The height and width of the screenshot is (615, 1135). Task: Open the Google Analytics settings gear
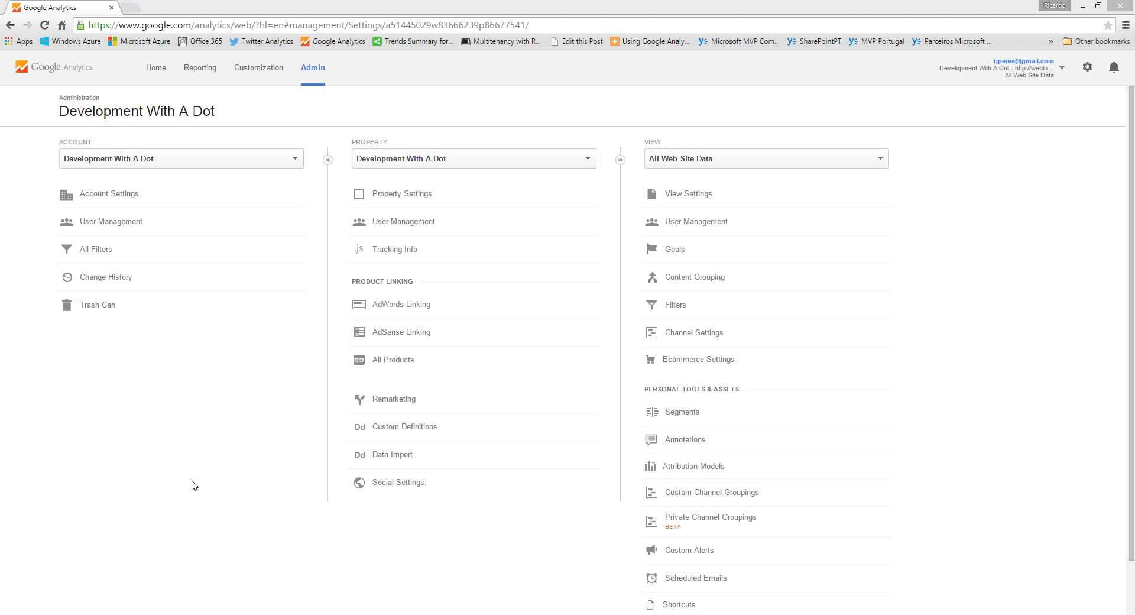[x=1087, y=67]
